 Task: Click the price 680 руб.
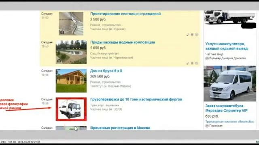[x=212, y=116]
